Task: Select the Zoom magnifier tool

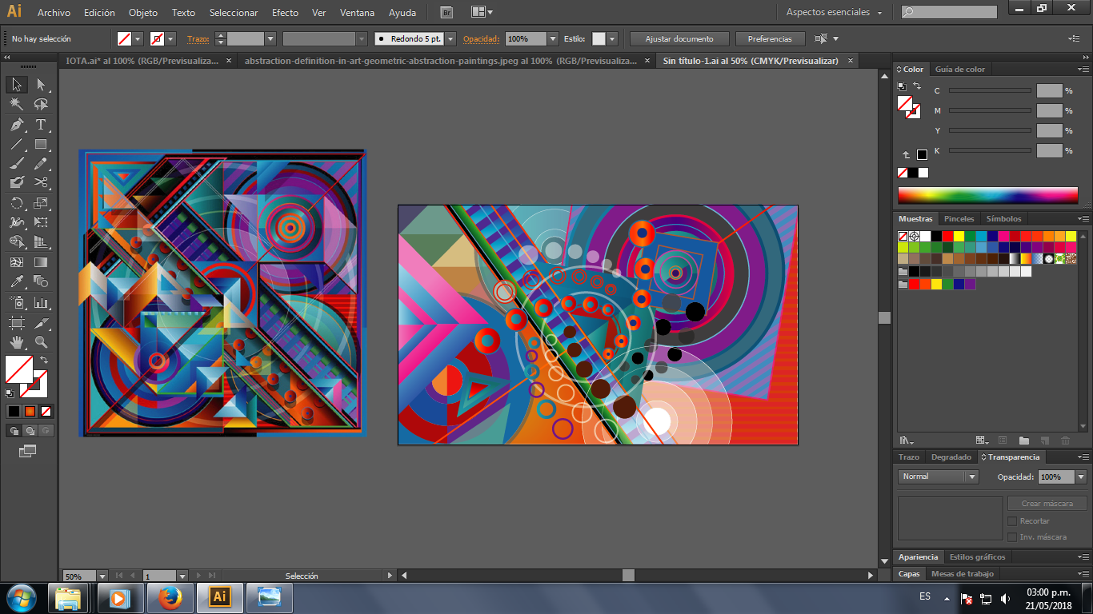Action: (x=41, y=342)
